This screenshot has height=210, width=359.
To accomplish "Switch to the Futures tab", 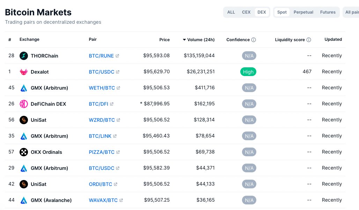I will [328, 12].
